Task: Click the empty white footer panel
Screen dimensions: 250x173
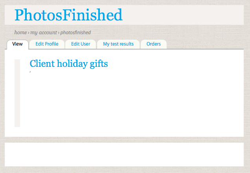Action: [124, 154]
